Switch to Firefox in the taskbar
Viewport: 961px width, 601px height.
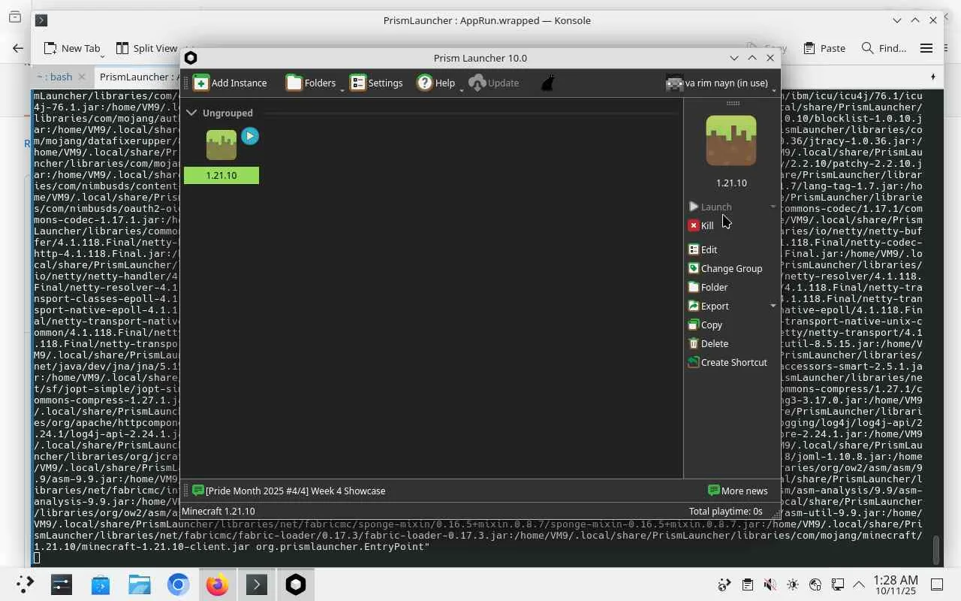point(218,584)
